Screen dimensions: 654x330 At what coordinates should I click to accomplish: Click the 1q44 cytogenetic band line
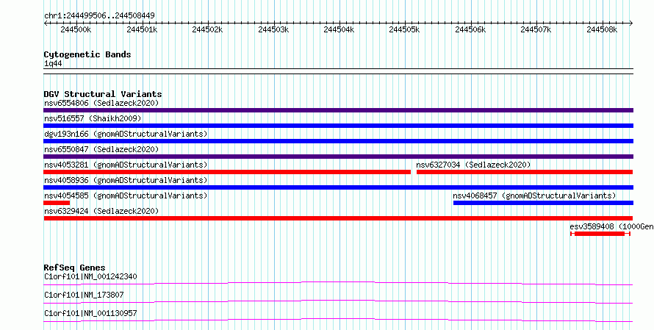(x=338, y=71)
